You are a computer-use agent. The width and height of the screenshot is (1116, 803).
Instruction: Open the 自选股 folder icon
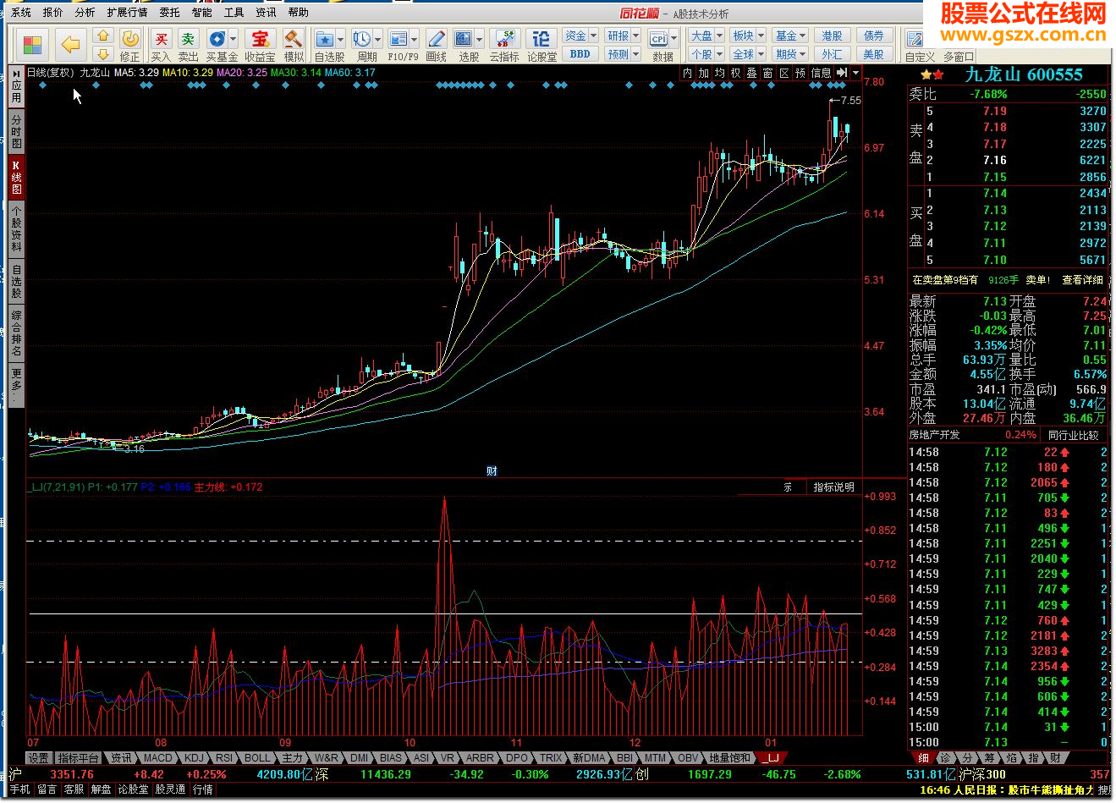(x=325, y=39)
